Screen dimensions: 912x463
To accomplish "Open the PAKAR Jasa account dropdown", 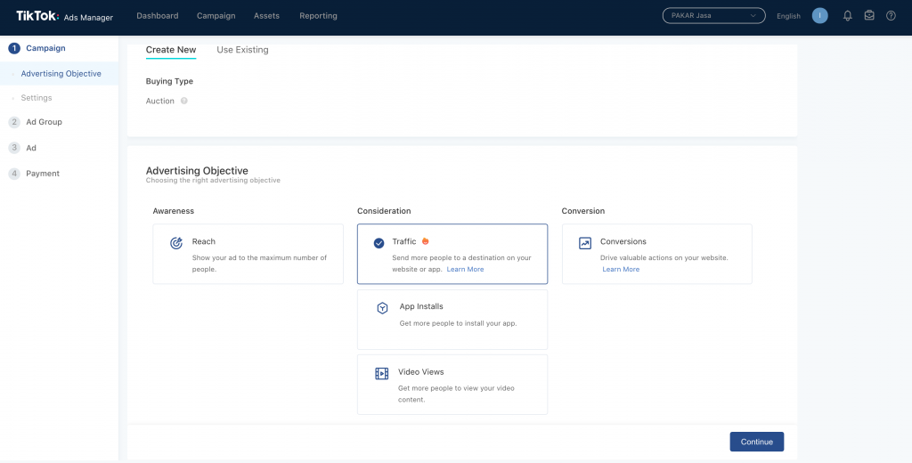I will click(x=713, y=16).
